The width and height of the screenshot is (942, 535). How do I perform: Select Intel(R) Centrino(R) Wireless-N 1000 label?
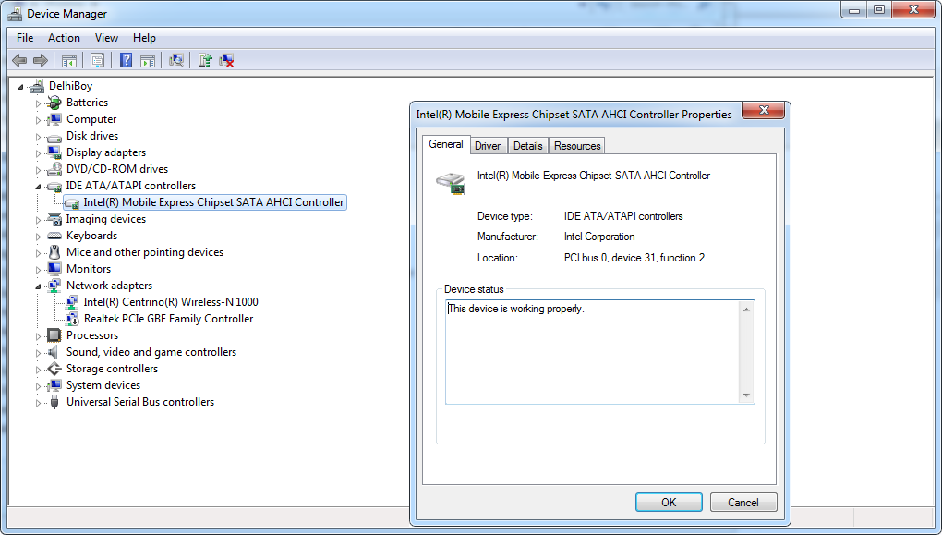pos(171,302)
